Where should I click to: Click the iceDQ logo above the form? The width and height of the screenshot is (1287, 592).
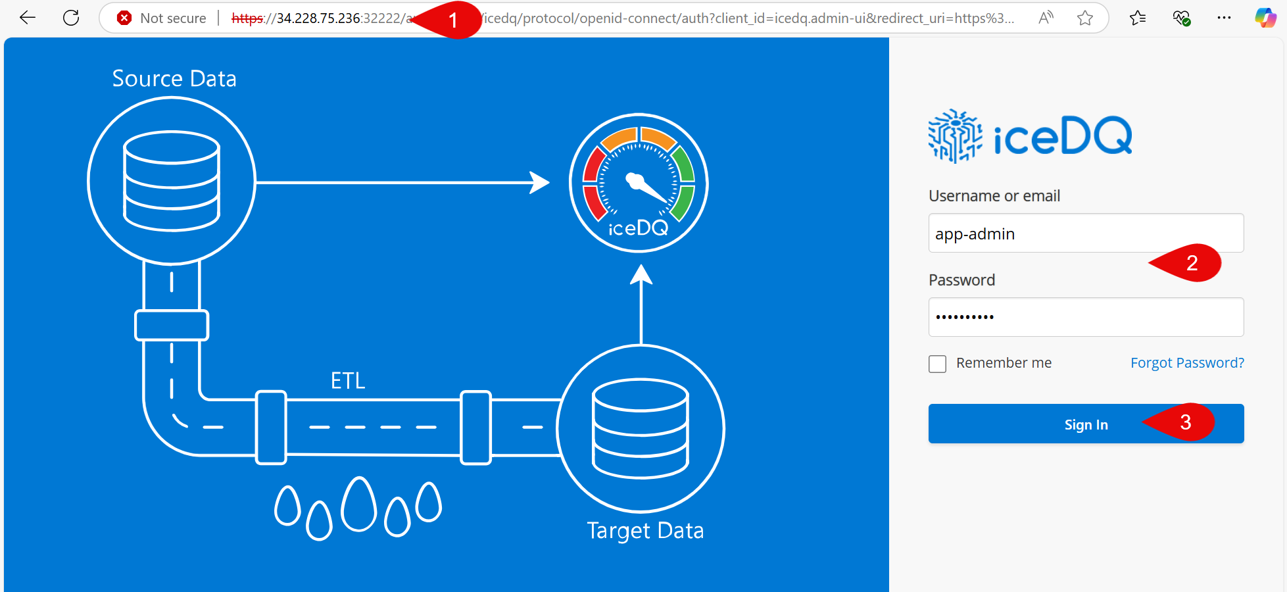pyautogui.click(x=1030, y=136)
